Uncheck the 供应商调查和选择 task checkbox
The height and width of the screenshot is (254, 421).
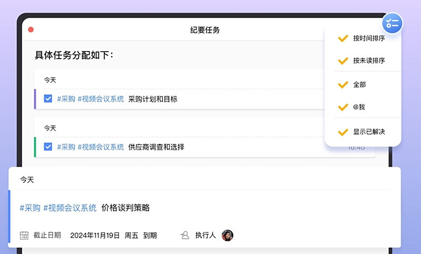[48, 146]
